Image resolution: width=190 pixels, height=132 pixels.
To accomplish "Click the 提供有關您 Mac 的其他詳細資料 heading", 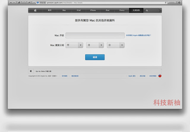I will pyautogui.click(x=95, y=20).
